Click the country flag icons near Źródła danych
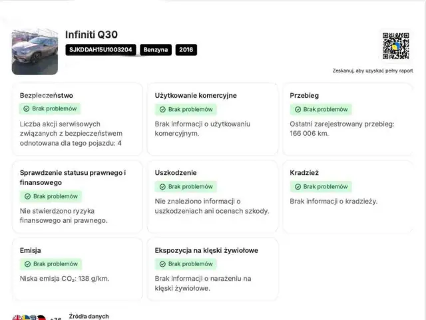This screenshot has height=320, width=426. [x=29, y=319]
